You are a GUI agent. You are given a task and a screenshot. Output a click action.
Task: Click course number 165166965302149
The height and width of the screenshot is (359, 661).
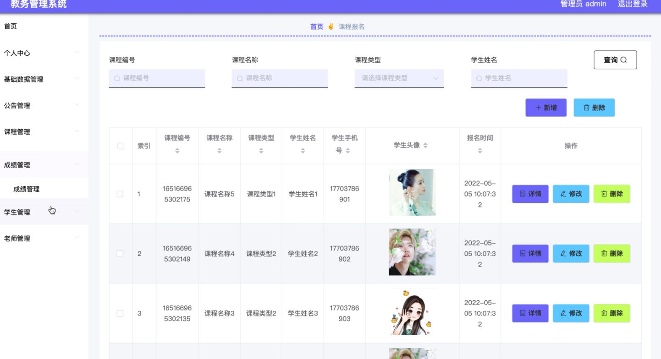177,254
